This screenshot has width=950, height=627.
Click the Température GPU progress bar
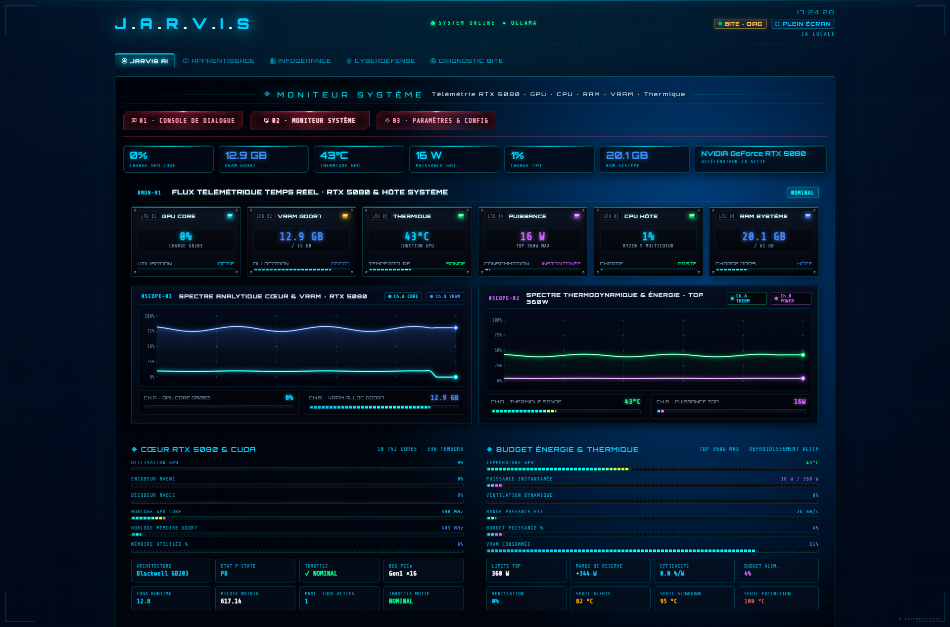point(652,469)
